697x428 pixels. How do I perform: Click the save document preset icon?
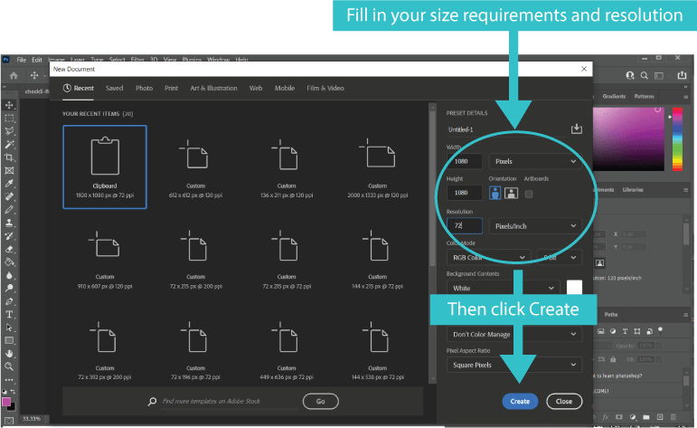(576, 129)
